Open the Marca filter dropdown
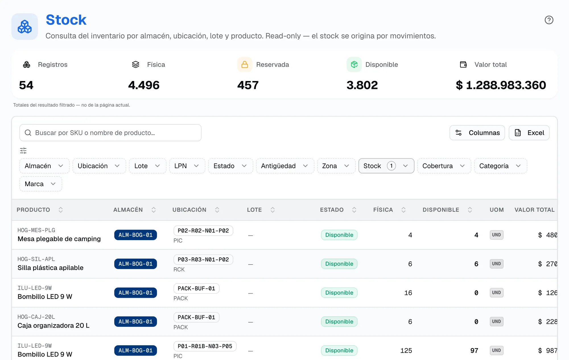This screenshot has height=360, width=569. pos(41,184)
